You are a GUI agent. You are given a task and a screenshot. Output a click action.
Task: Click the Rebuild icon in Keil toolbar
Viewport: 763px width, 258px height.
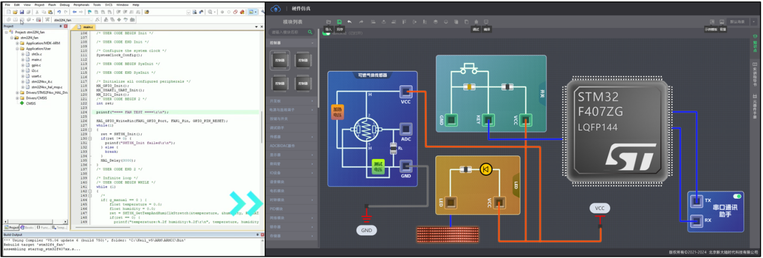pos(20,20)
